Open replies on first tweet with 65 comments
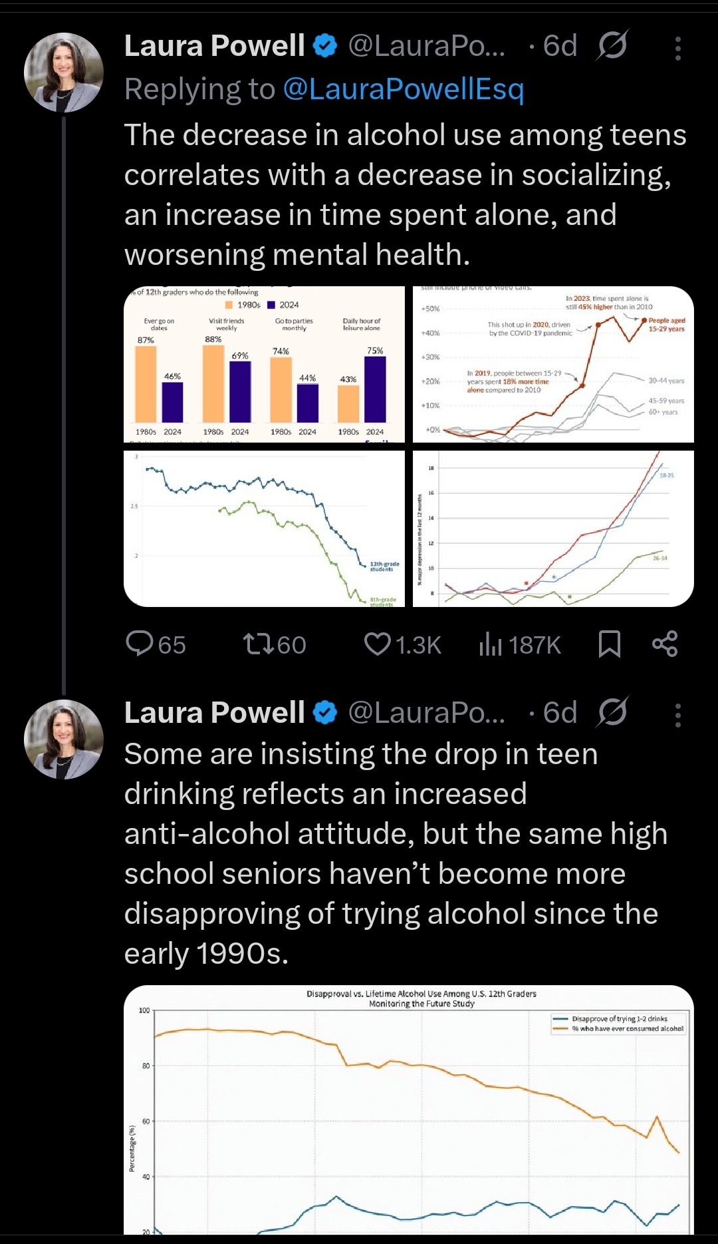The width and height of the screenshot is (718, 1244). click(156, 644)
